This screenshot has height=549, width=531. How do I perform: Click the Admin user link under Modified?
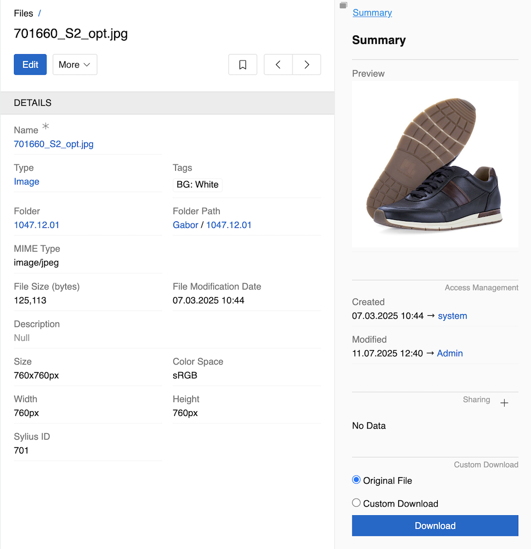point(450,353)
